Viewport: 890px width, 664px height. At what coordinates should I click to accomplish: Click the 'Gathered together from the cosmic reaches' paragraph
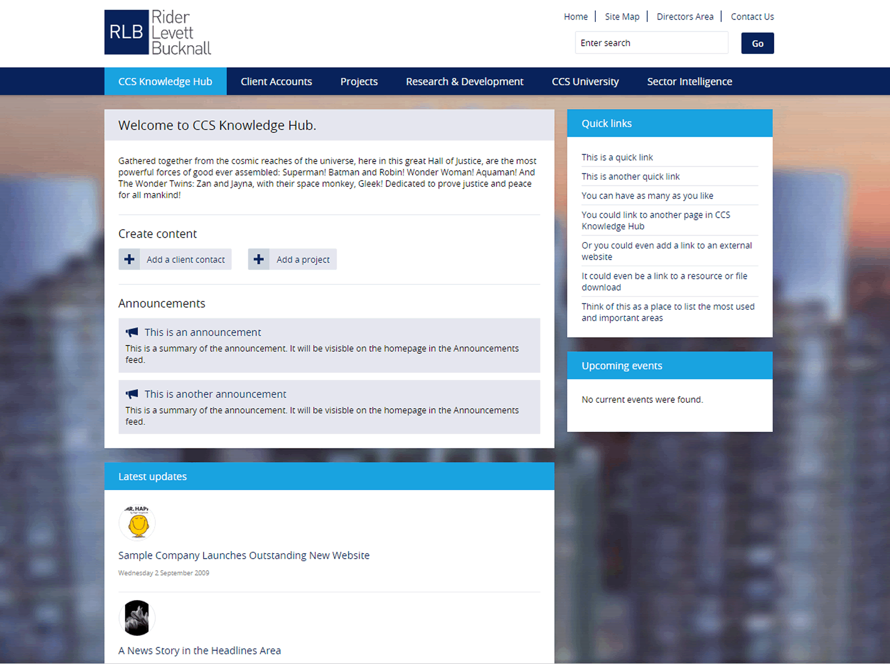327,178
